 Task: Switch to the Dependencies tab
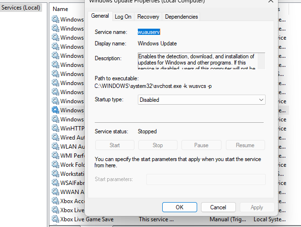181,17
